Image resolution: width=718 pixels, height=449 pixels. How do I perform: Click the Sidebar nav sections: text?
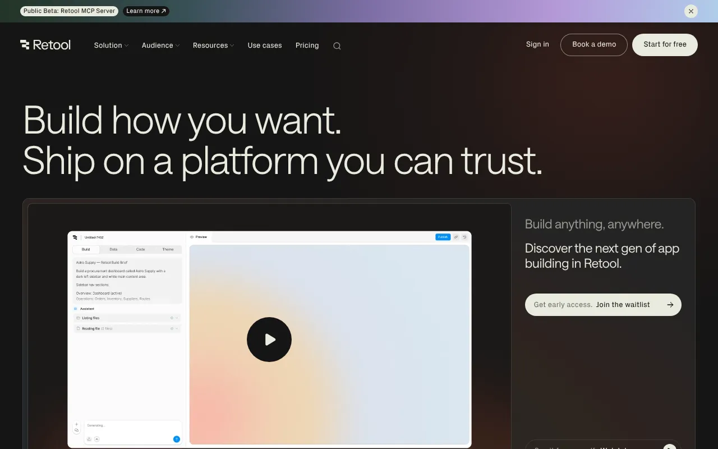[x=93, y=285]
